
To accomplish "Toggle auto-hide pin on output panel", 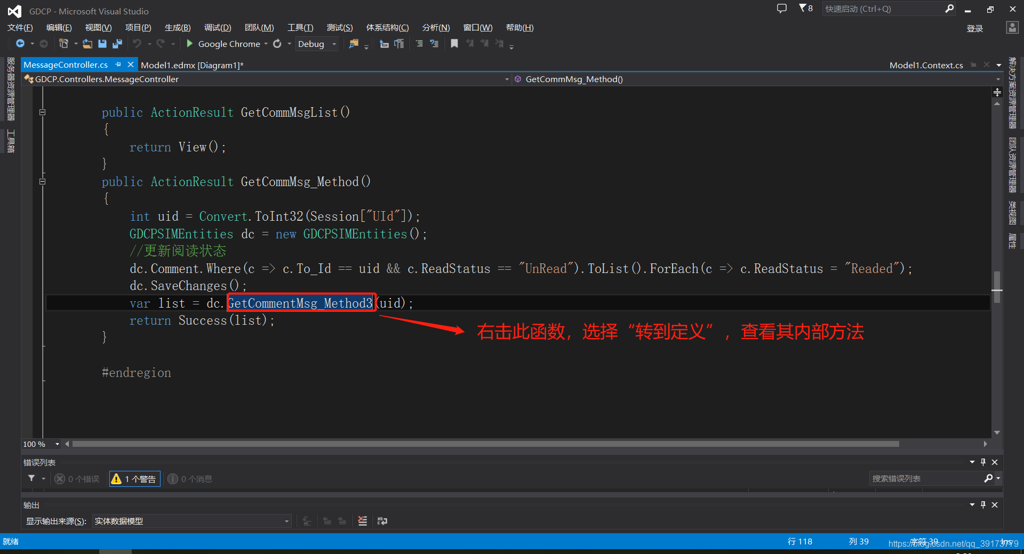I will 983,505.
